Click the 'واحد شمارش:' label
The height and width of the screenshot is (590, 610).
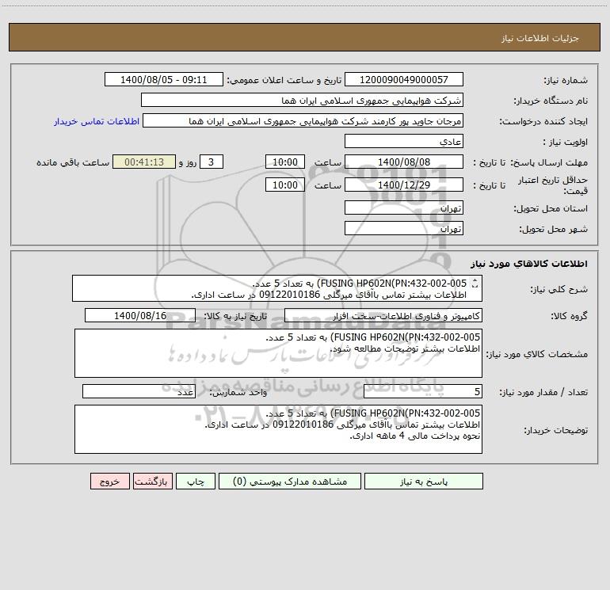point(238,392)
